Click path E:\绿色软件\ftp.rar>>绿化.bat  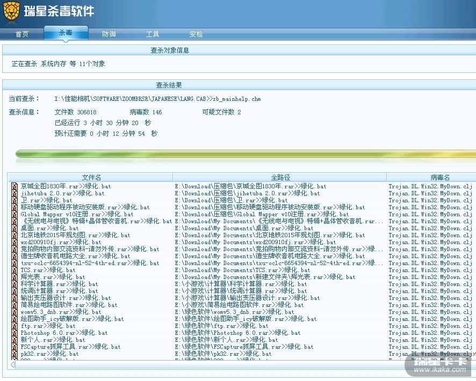[221, 326]
